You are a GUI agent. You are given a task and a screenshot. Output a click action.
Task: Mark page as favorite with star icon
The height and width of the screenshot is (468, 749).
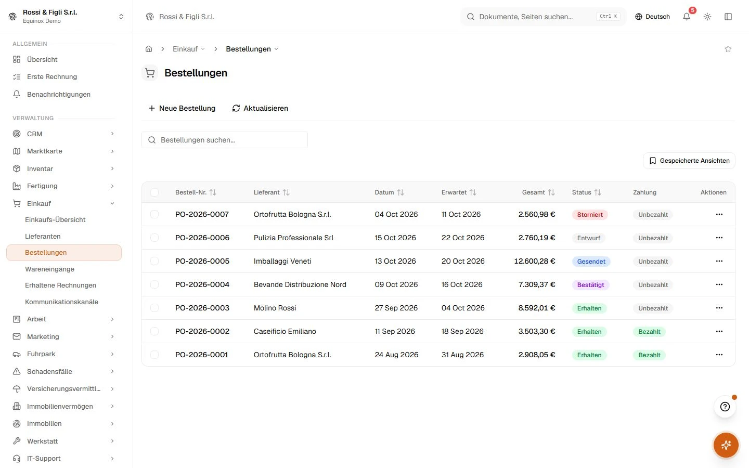click(728, 49)
